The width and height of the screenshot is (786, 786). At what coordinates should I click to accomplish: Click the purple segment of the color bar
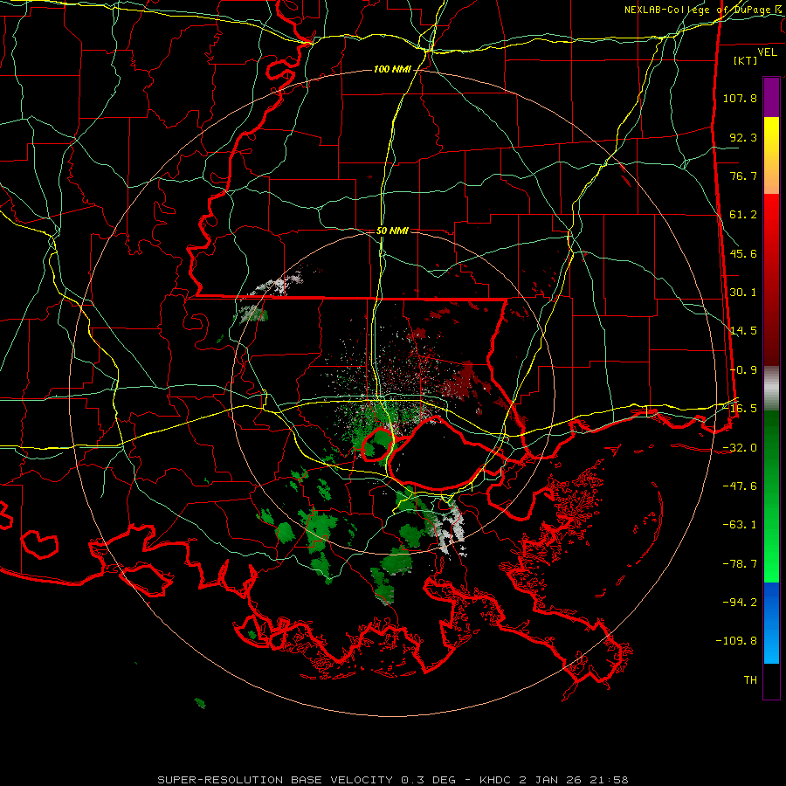[771, 97]
